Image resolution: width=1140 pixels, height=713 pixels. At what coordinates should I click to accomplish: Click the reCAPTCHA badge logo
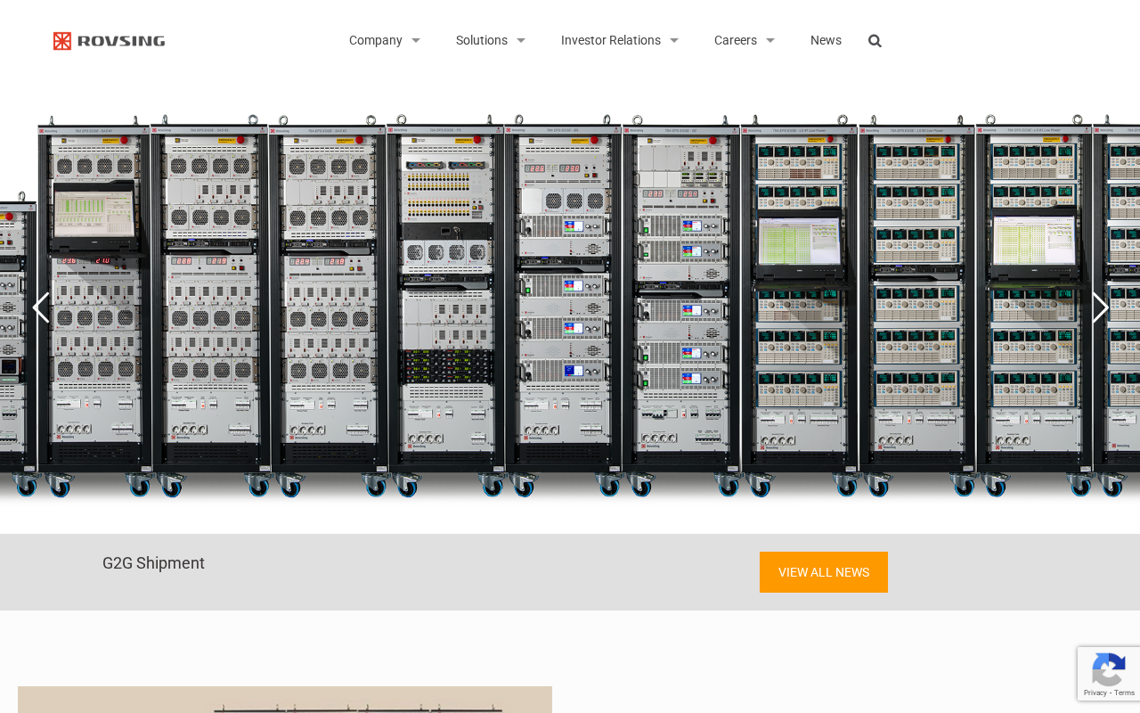tap(1108, 668)
